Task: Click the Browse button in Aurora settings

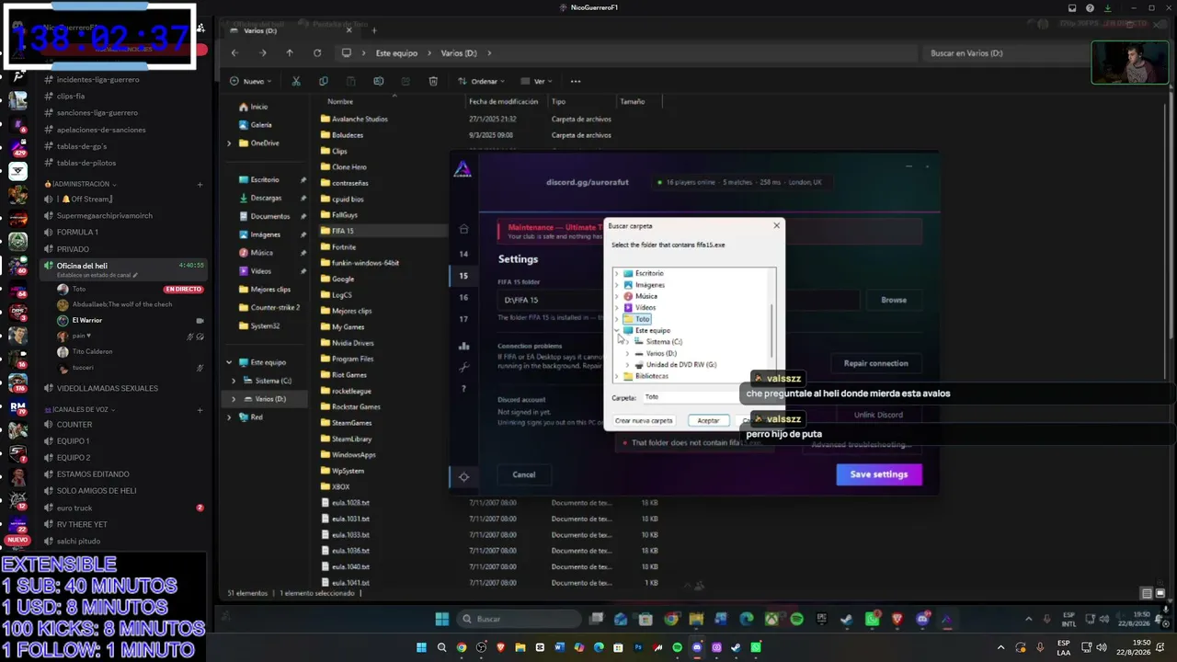Action: (894, 300)
